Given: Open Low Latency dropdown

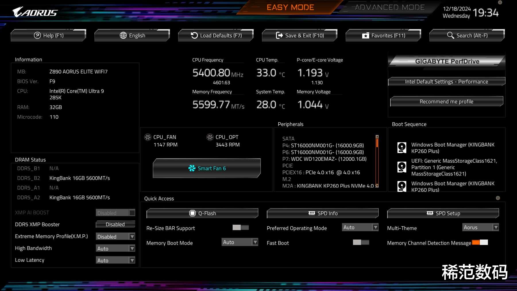Looking at the screenshot, I should pyautogui.click(x=115, y=260).
